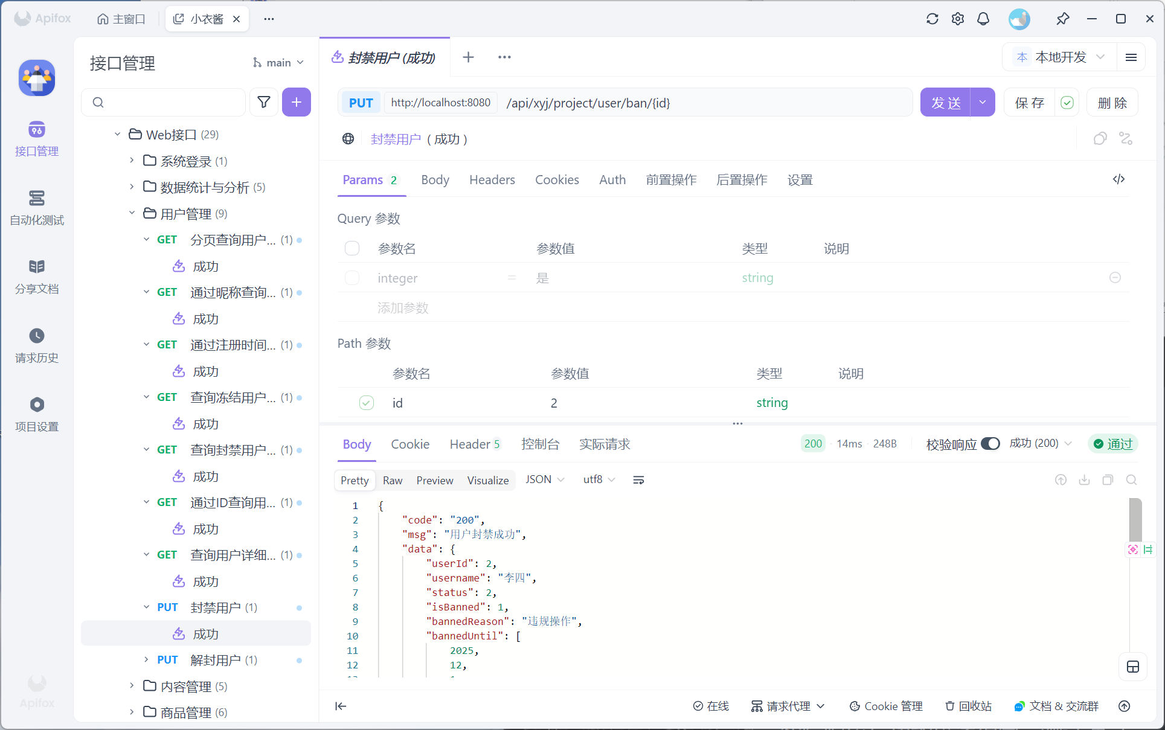The height and width of the screenshot is (730, 1165).
Task: Toggle word wrap icon in response toolbar
Action: pyautogui.click(x=638, y=480)
